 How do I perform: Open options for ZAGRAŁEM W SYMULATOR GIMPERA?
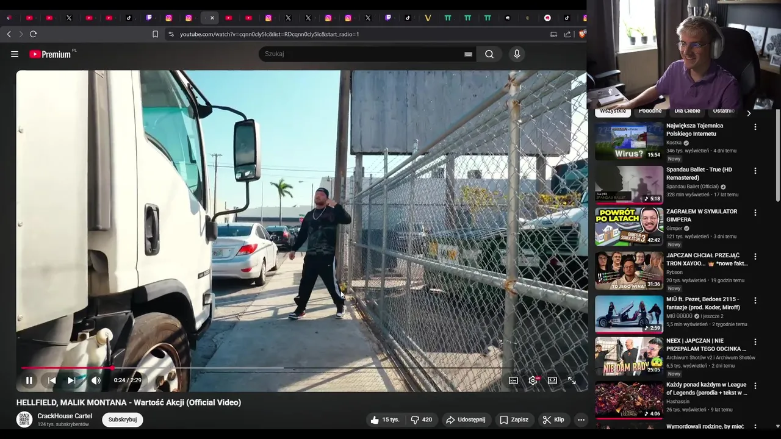[x=755, y=213]
